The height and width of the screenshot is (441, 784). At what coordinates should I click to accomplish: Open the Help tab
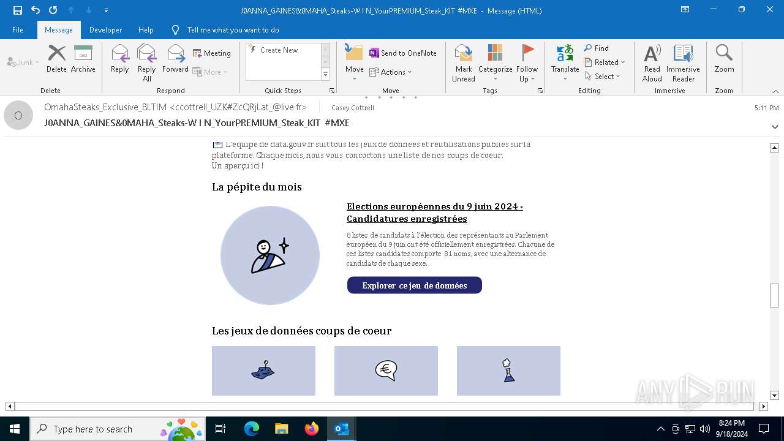(x=146, y=29)
